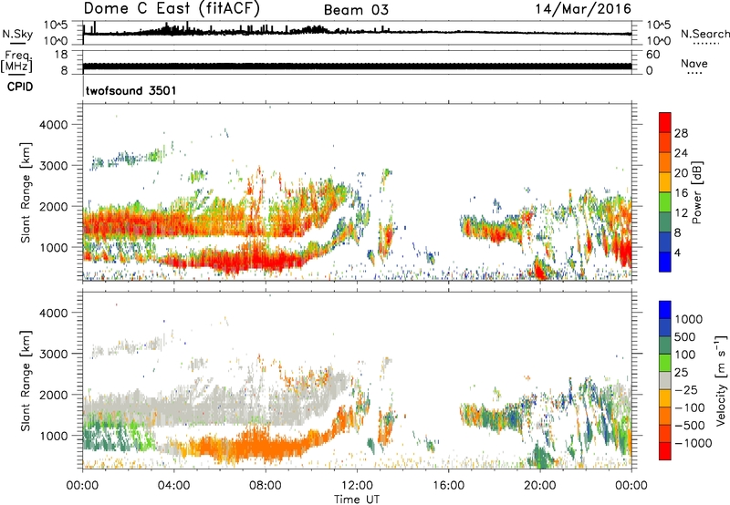
Task: Click the '04:00' time axis tick
Action: [173, 486]
